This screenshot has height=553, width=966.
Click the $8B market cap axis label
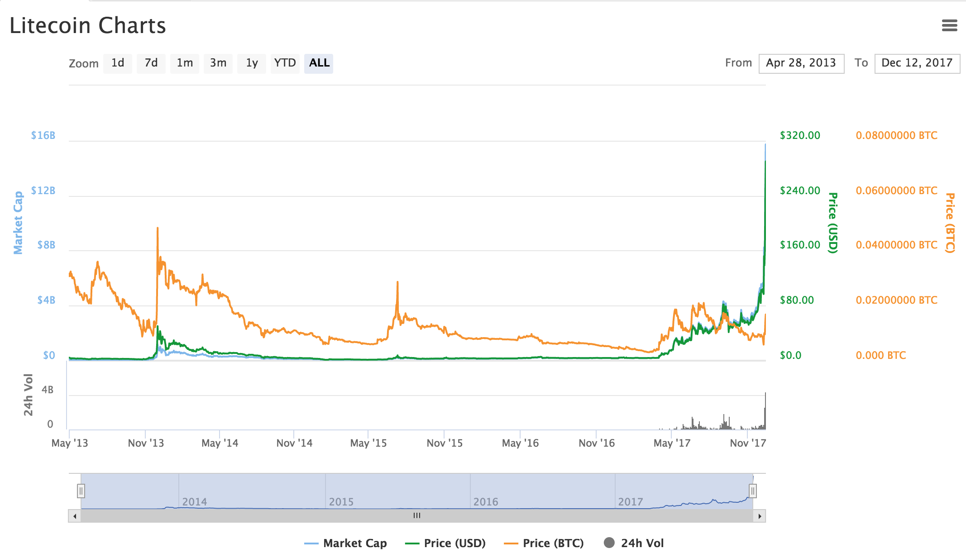[x=46, y=245]
